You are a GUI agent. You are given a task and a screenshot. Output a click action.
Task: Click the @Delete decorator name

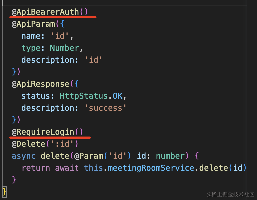[28, 144]
